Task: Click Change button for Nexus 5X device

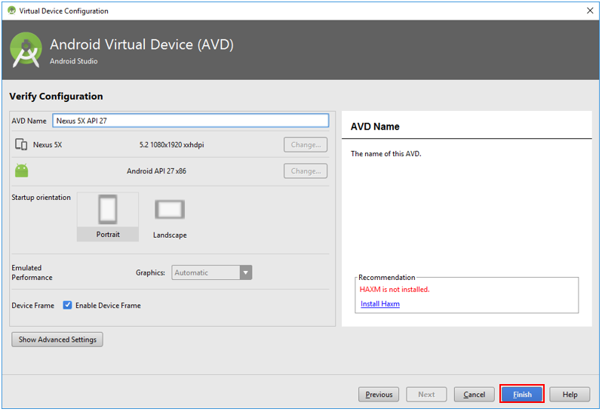Action: tap(306, 145)
